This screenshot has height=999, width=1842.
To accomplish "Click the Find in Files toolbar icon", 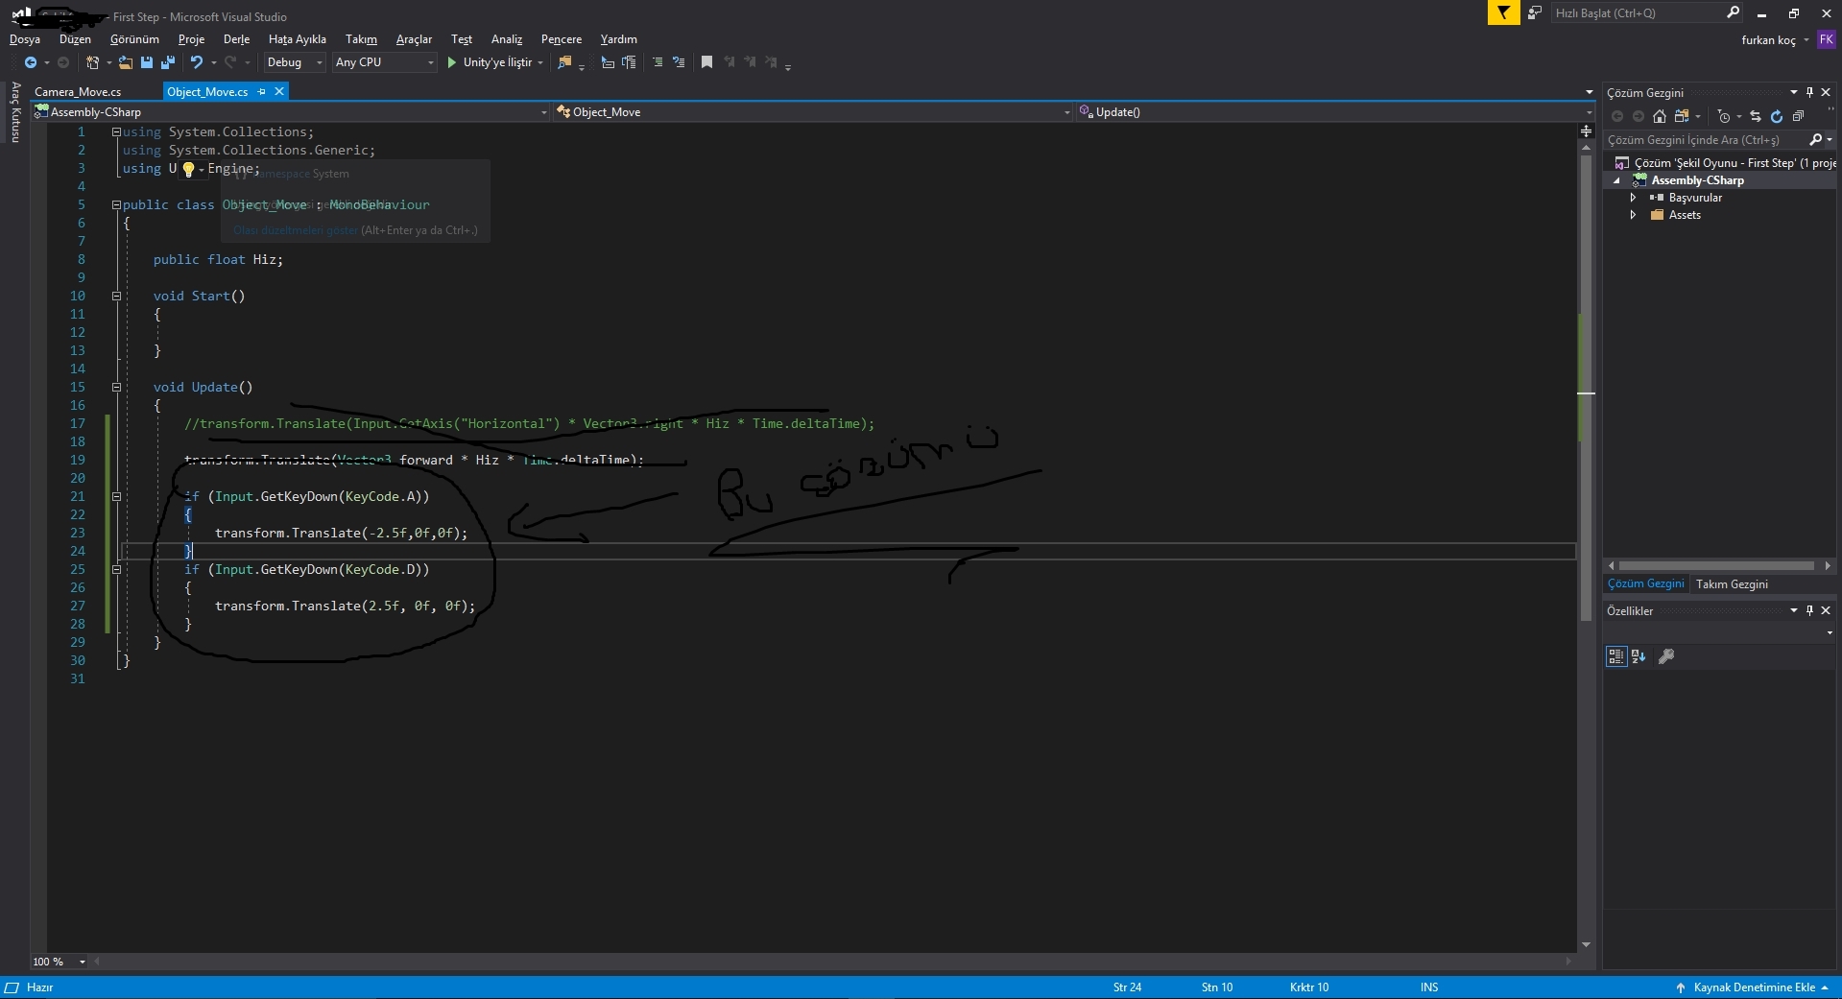I will [564, 62].
